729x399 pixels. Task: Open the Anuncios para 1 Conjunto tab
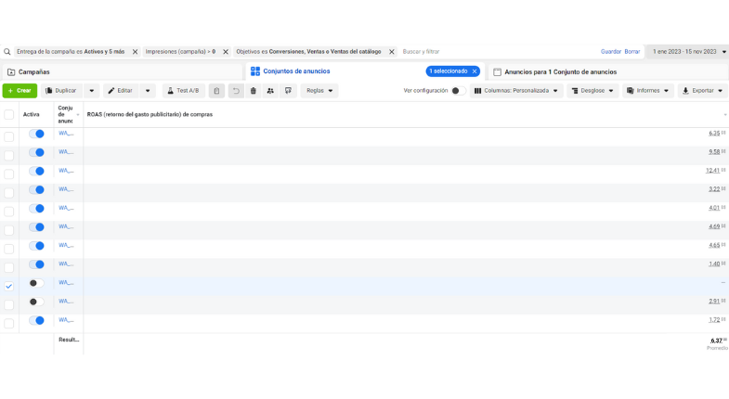554,71
